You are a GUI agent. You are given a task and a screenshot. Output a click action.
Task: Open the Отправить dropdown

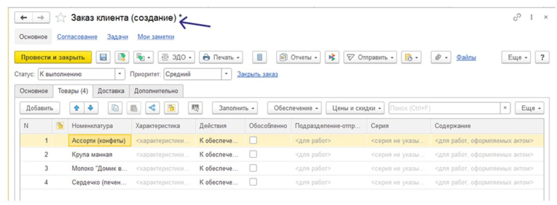(370, 57)
